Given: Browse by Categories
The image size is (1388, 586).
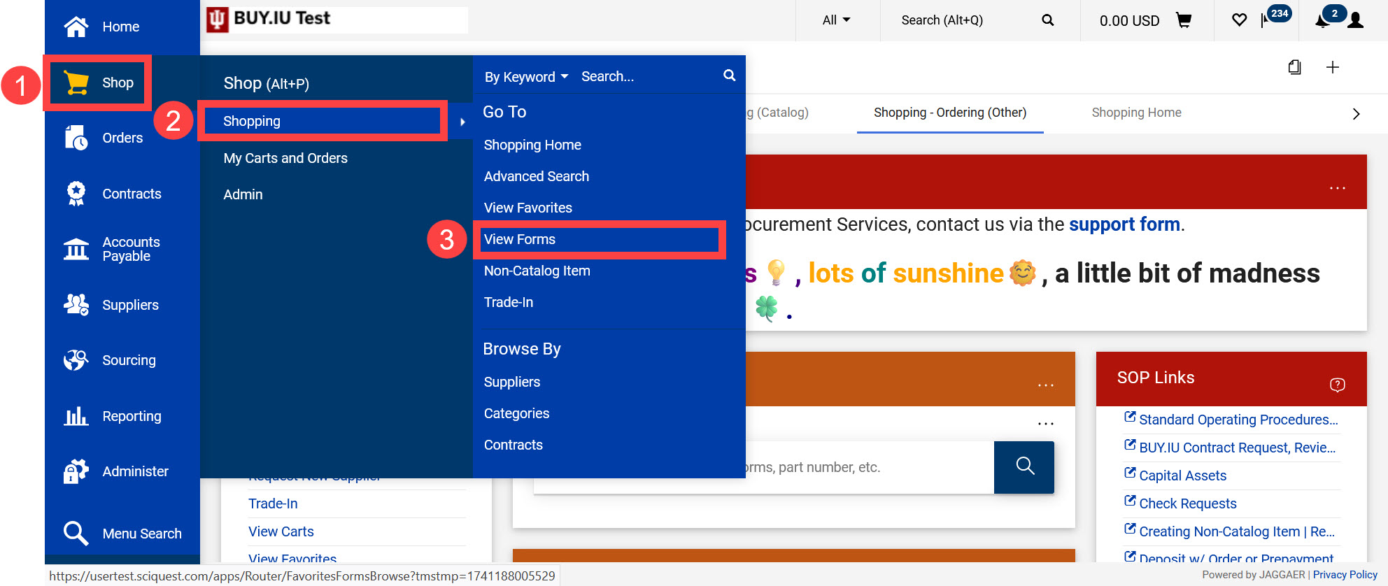Looking at the screenshot, I should point(516,413).
